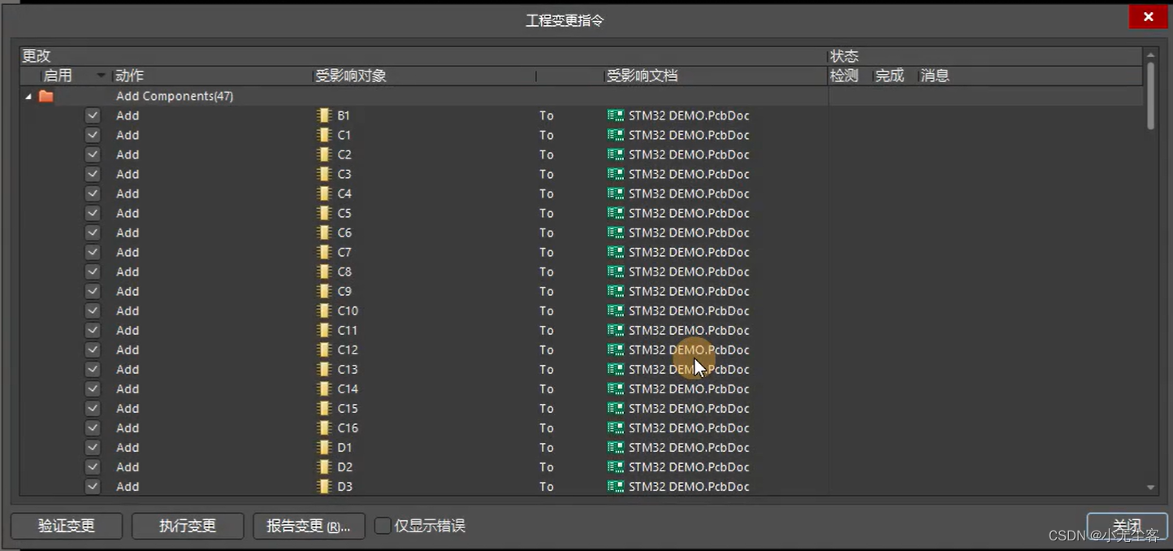1173x551 pixels.
Task: Select the C5 component icon
Action: 324,213
